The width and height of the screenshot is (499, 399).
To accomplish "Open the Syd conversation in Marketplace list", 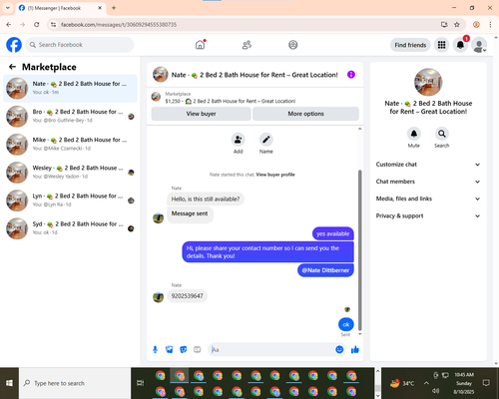I will tap(70, 228).
